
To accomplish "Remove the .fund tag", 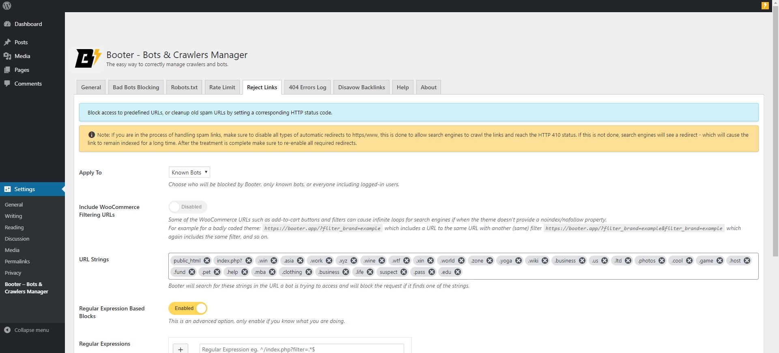I will [x=192, y=272].
